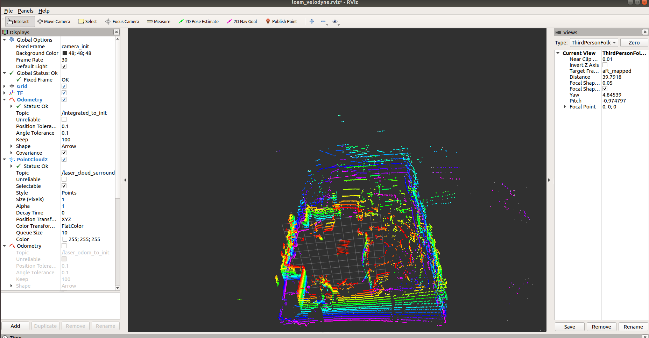649x338 pixels.
Task: Click the Displays panel monitor icon
Action: pos(5,32)
